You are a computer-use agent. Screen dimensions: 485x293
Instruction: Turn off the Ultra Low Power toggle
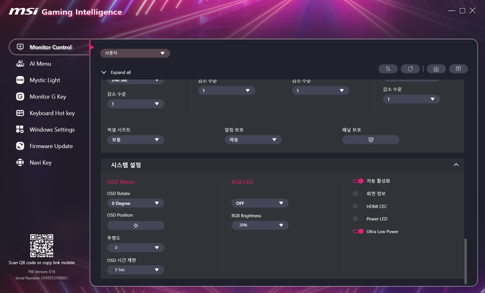[358, 231]
